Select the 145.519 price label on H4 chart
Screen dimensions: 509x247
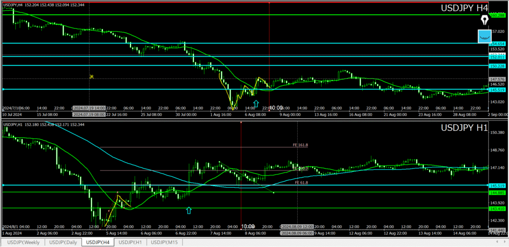tap(498, 90)
